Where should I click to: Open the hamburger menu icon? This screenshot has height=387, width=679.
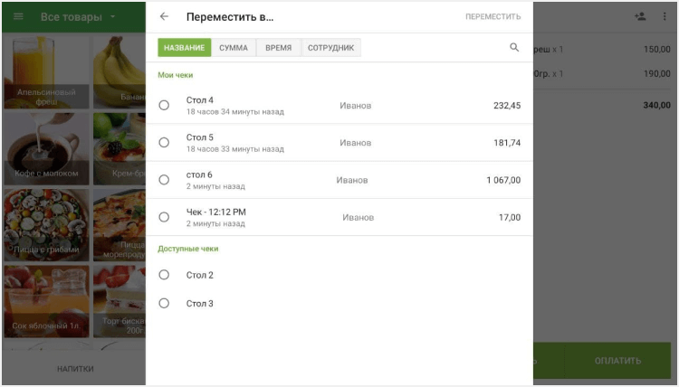19,17
